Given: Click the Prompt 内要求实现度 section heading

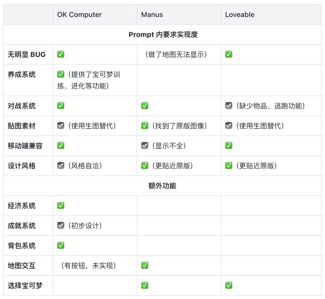Looking at the screenshot, I should tap(163, 35).
